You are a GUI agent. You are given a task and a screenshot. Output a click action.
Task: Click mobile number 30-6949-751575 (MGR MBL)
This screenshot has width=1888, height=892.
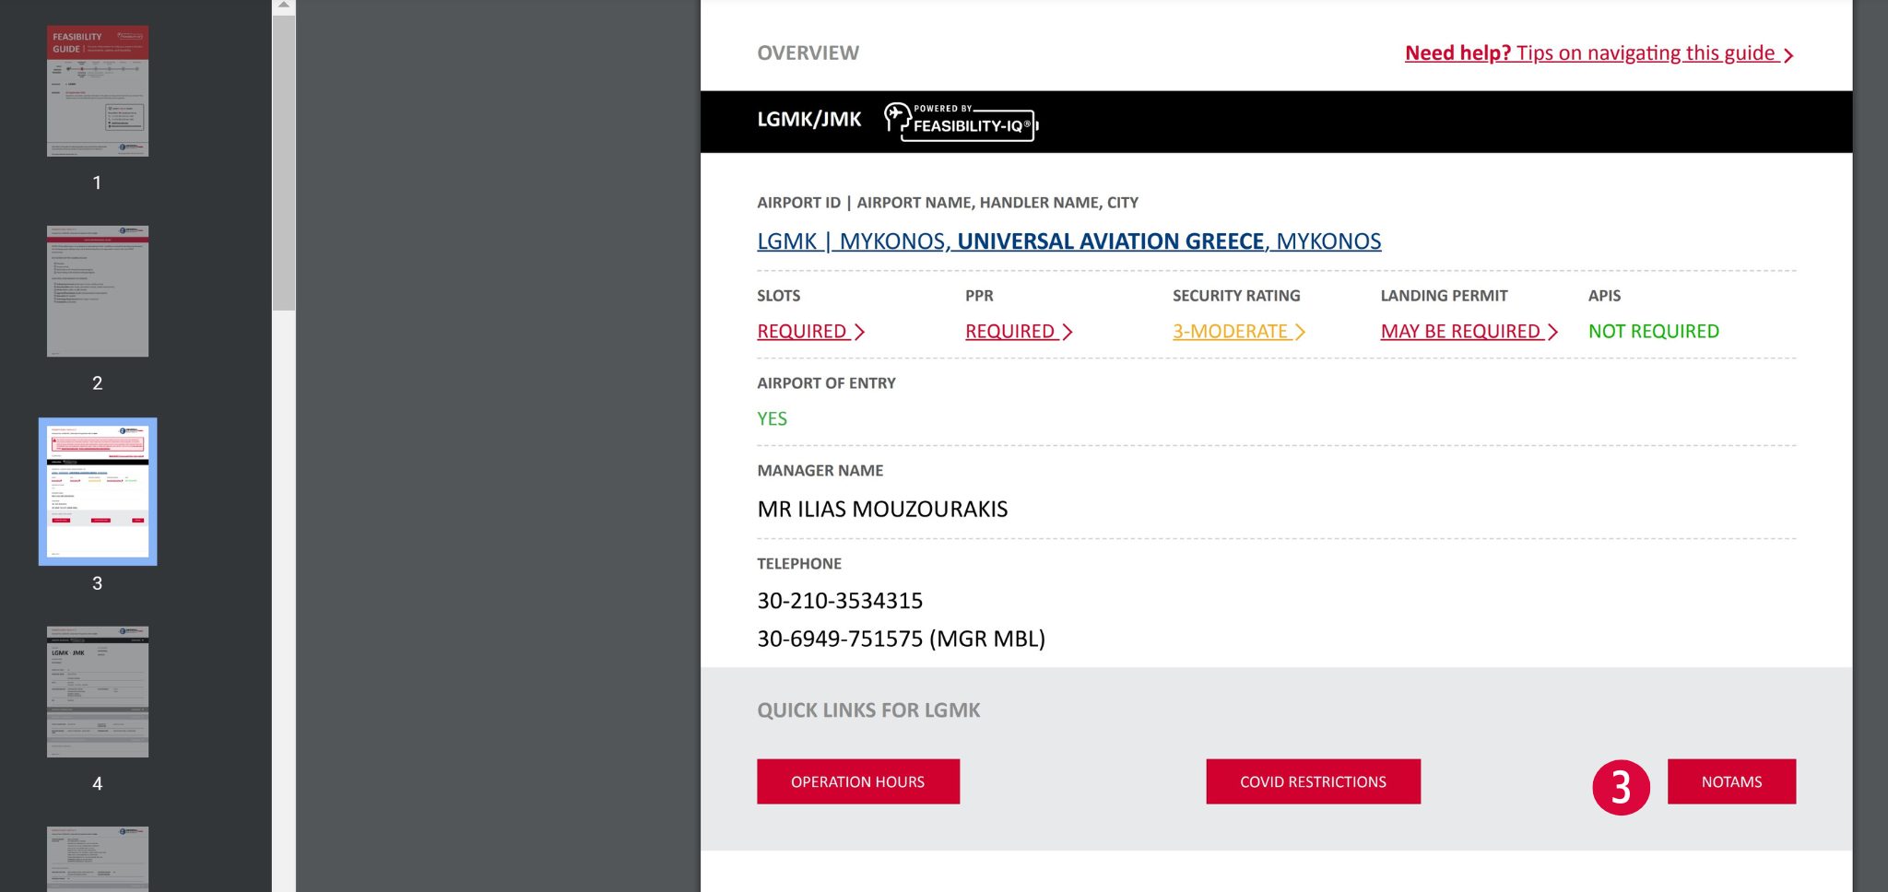pyautogui.click(x=902, y=639)
